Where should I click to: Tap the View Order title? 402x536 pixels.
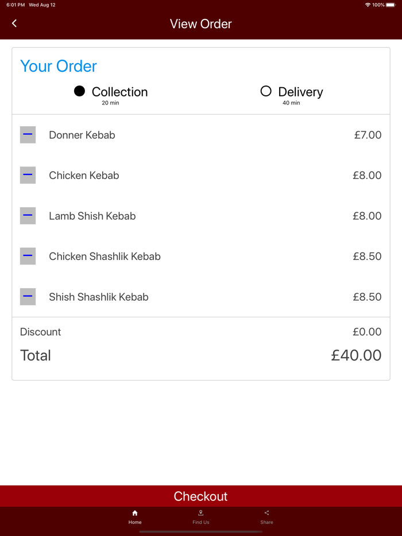[201, 24]
